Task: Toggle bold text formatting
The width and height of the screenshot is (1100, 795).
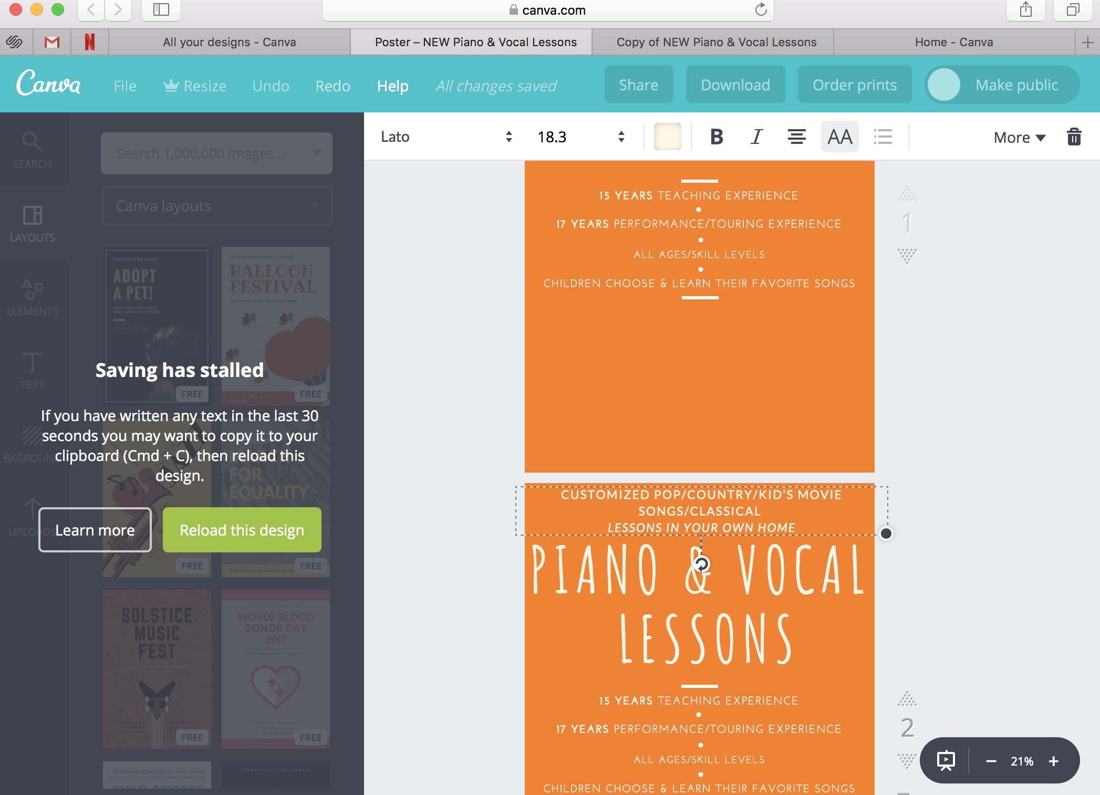Action: [x=717, y=137]
